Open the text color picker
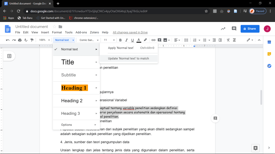 [139, 40]
